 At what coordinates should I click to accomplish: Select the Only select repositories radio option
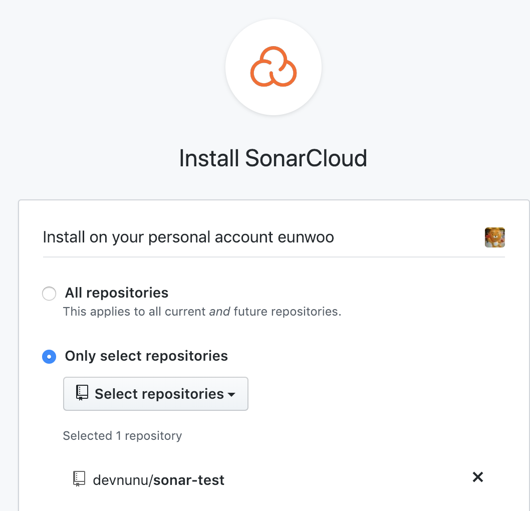pos(49,357)
